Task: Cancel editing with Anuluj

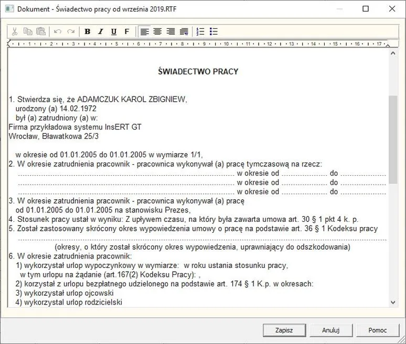Action: click(331, 330)
